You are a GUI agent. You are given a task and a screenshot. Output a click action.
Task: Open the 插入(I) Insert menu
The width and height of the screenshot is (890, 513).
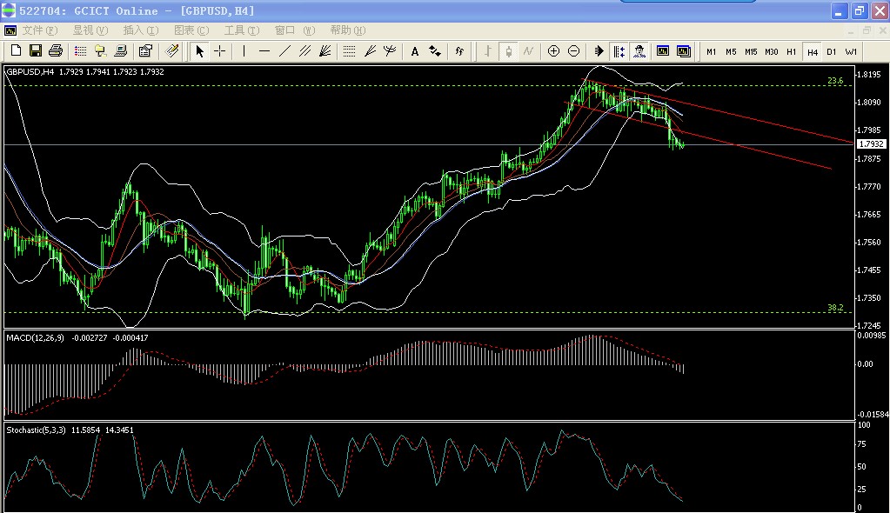[141, 30]
